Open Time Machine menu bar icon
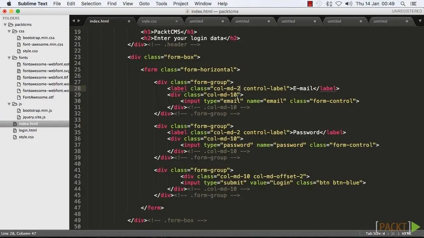The height and width of the screenshot is (238, 424). [x=319, y=4]
